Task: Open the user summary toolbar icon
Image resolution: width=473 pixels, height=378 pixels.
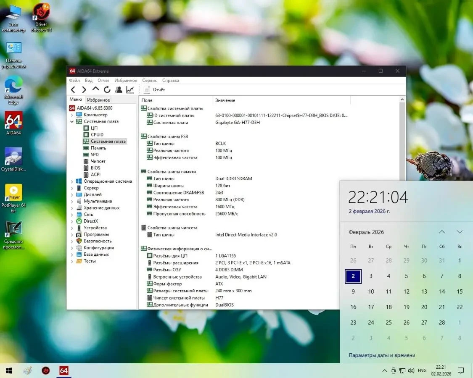Action: click(118, 89)
